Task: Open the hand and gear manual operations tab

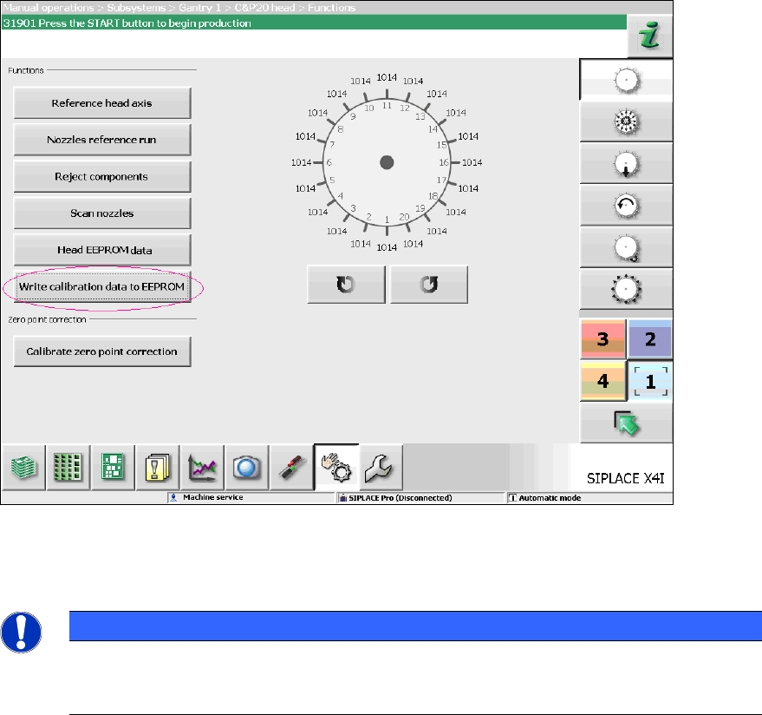Action: [x=336, y=468]
